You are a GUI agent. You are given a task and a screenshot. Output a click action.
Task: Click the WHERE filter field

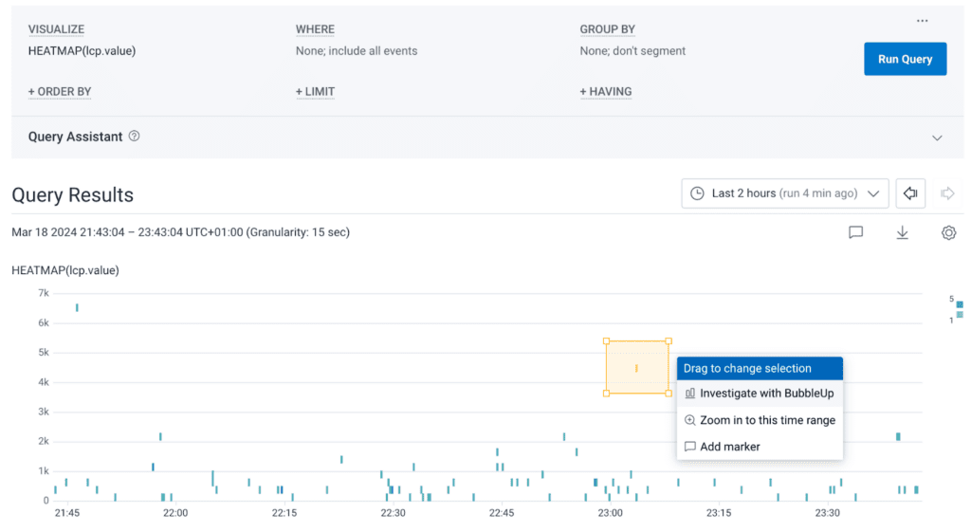(356, 51)
